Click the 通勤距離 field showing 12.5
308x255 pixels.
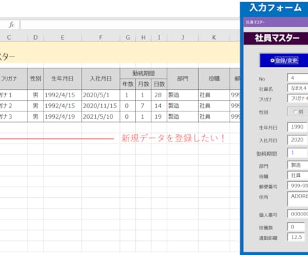click(x=296, y=237)
